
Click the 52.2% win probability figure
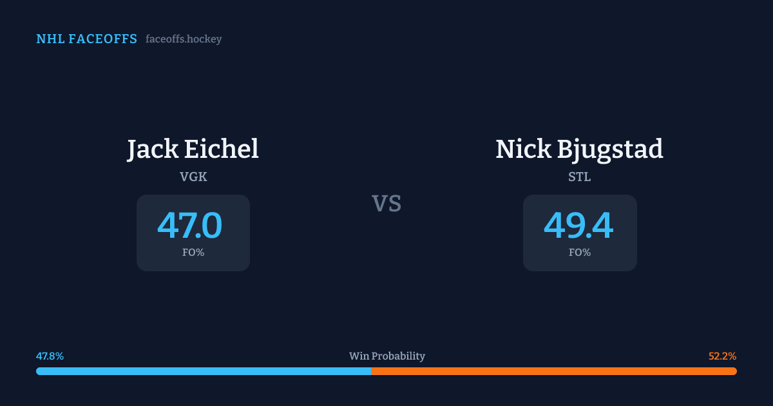coord(722,356)
